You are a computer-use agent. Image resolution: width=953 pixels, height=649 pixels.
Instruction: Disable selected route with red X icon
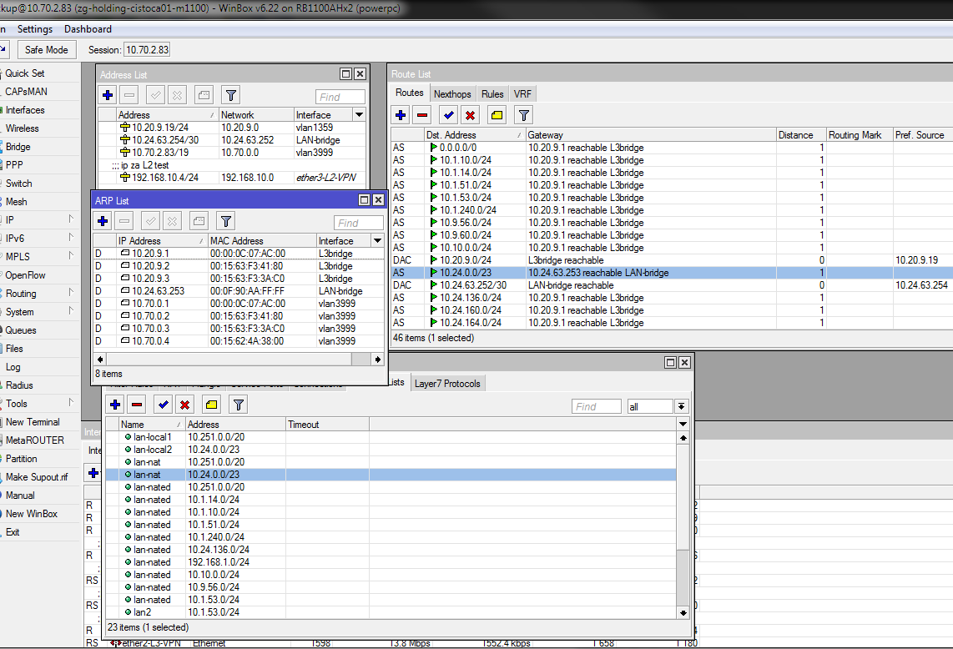[x=471, y=115]
